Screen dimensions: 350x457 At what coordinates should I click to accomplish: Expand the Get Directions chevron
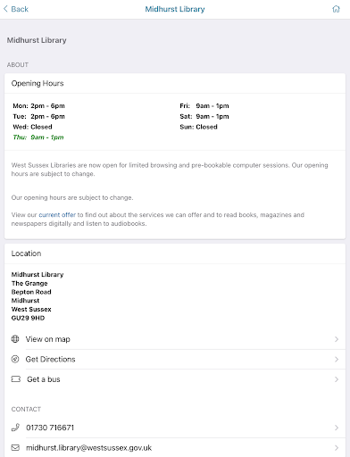pos(337,360)
